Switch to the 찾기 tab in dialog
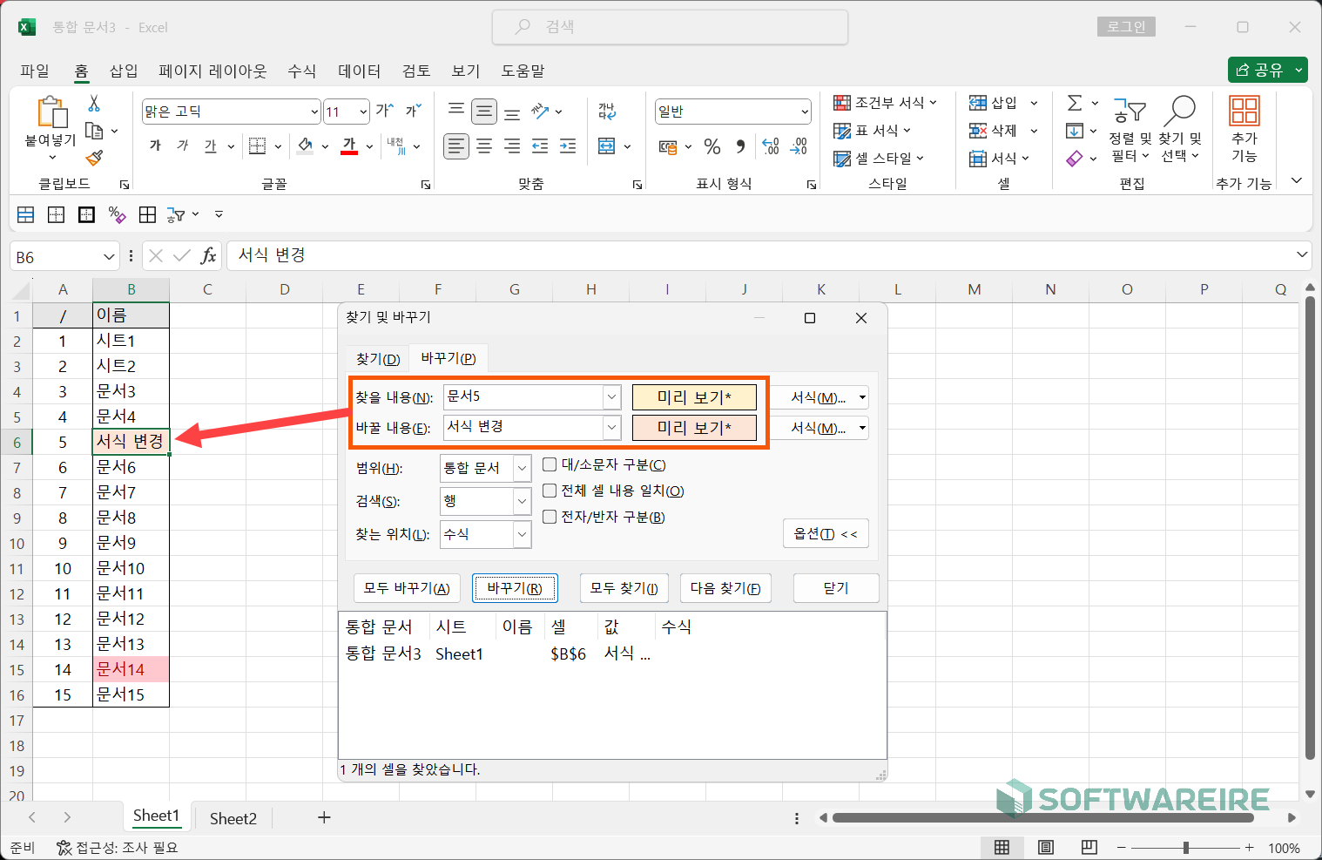The height and width of the screenshot is (860, 1322). coord(378,359)
